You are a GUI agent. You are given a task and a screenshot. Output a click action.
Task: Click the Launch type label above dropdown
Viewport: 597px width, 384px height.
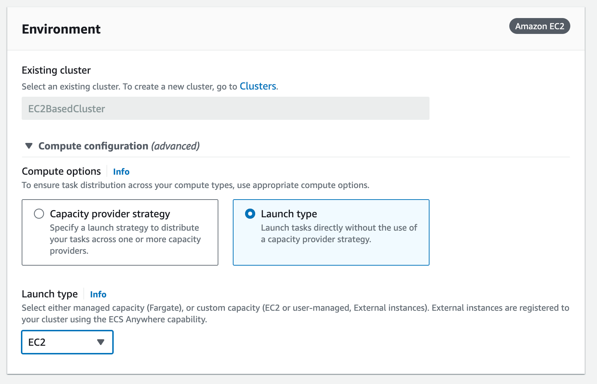click(49, 294)
